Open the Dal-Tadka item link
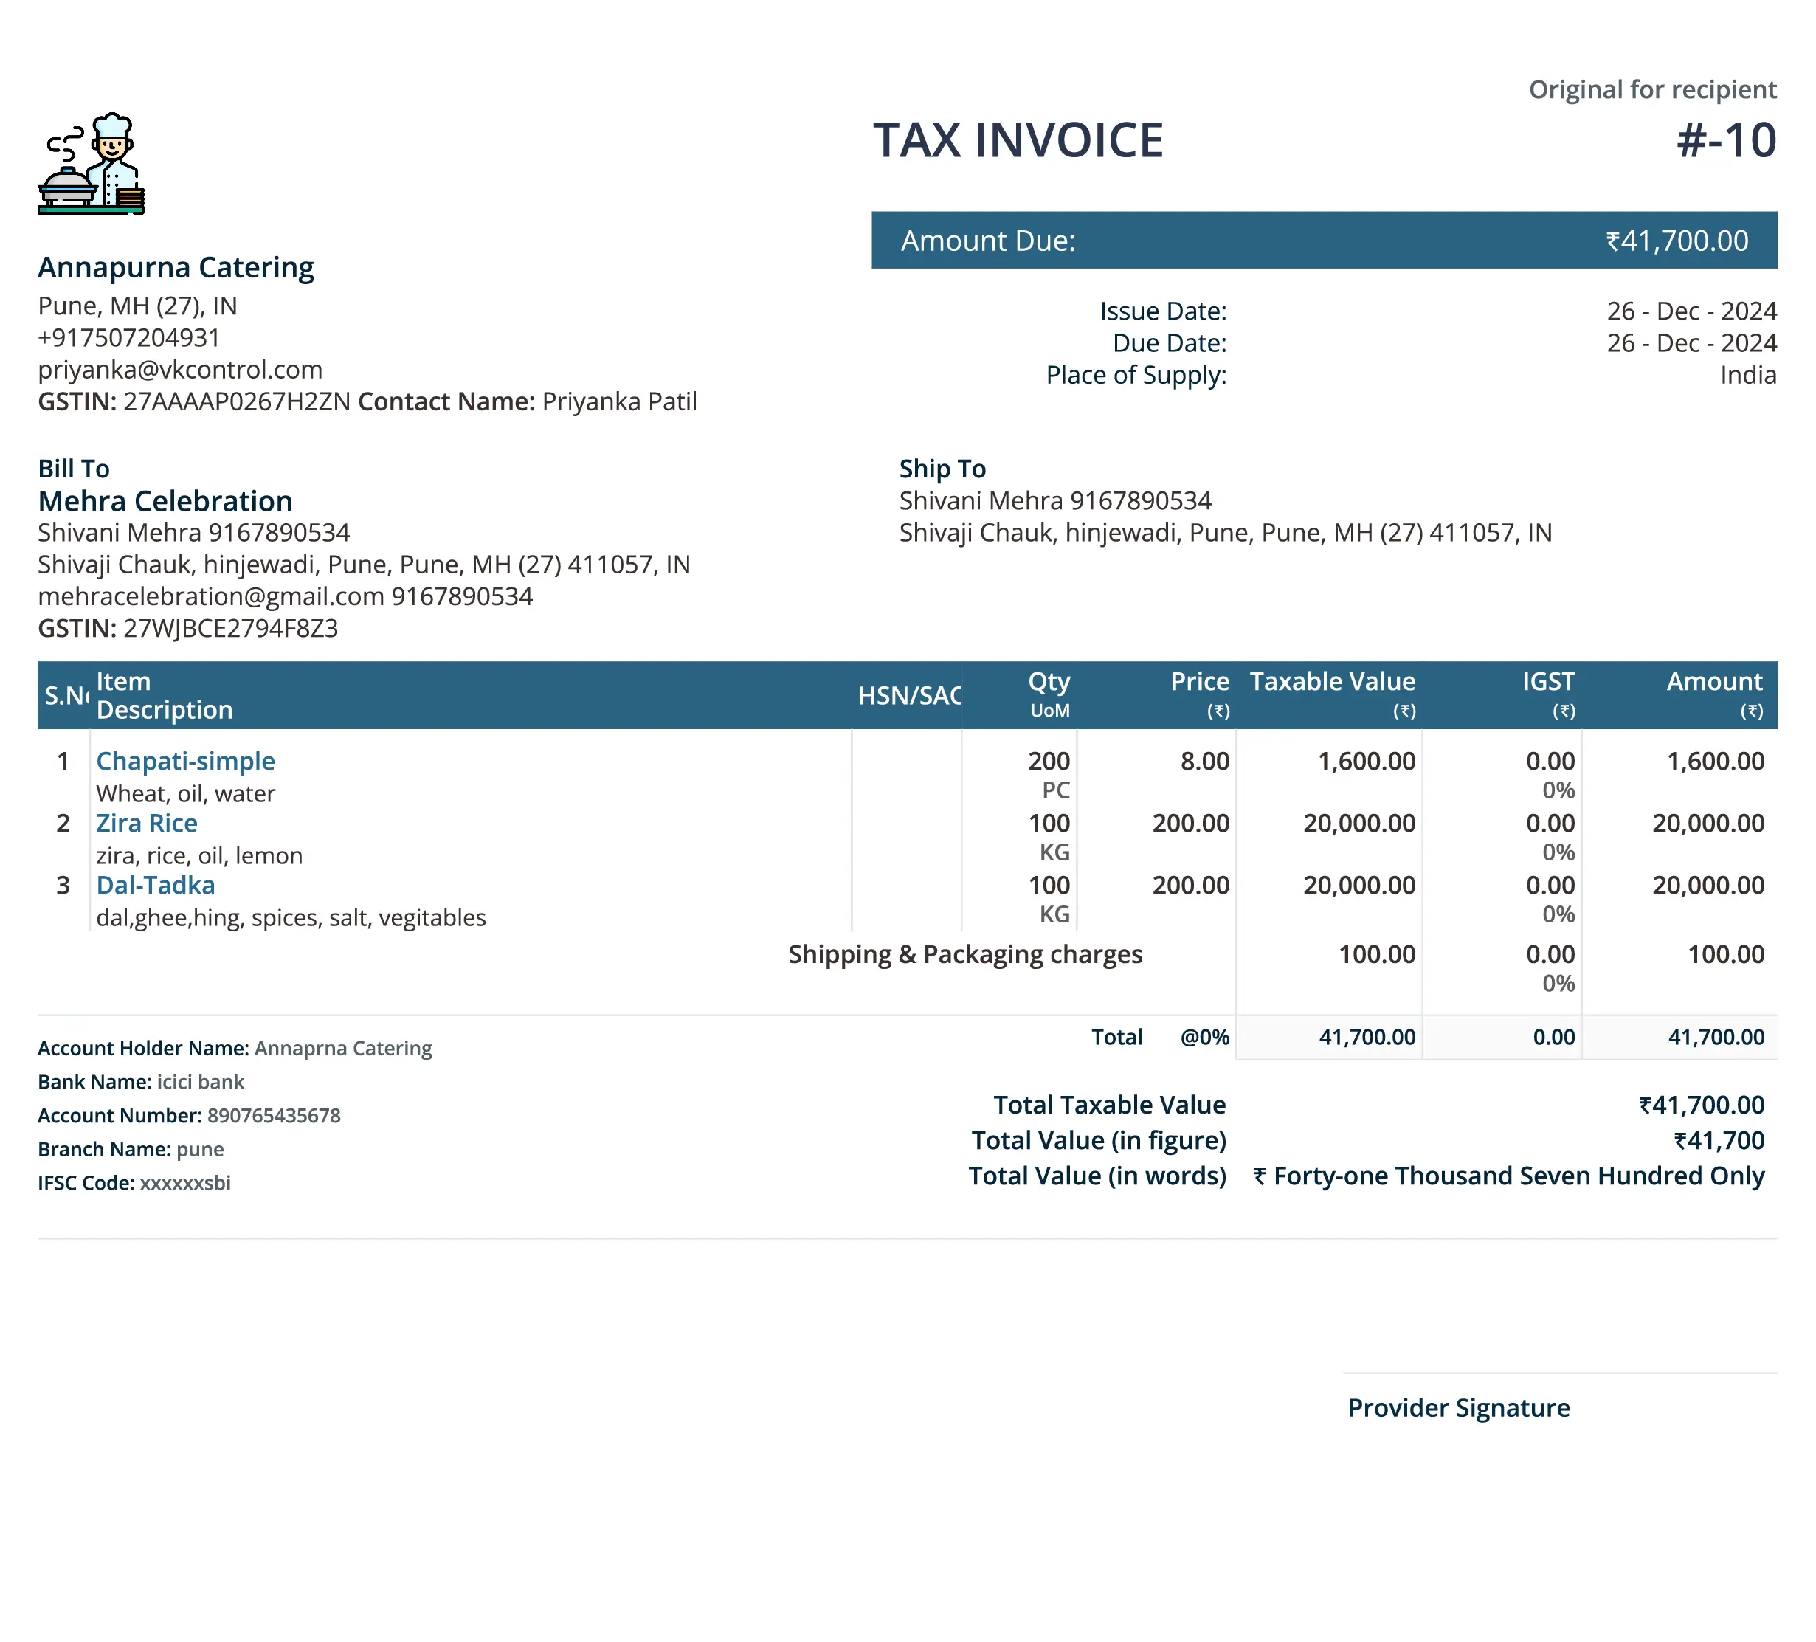 click(155, 886)
